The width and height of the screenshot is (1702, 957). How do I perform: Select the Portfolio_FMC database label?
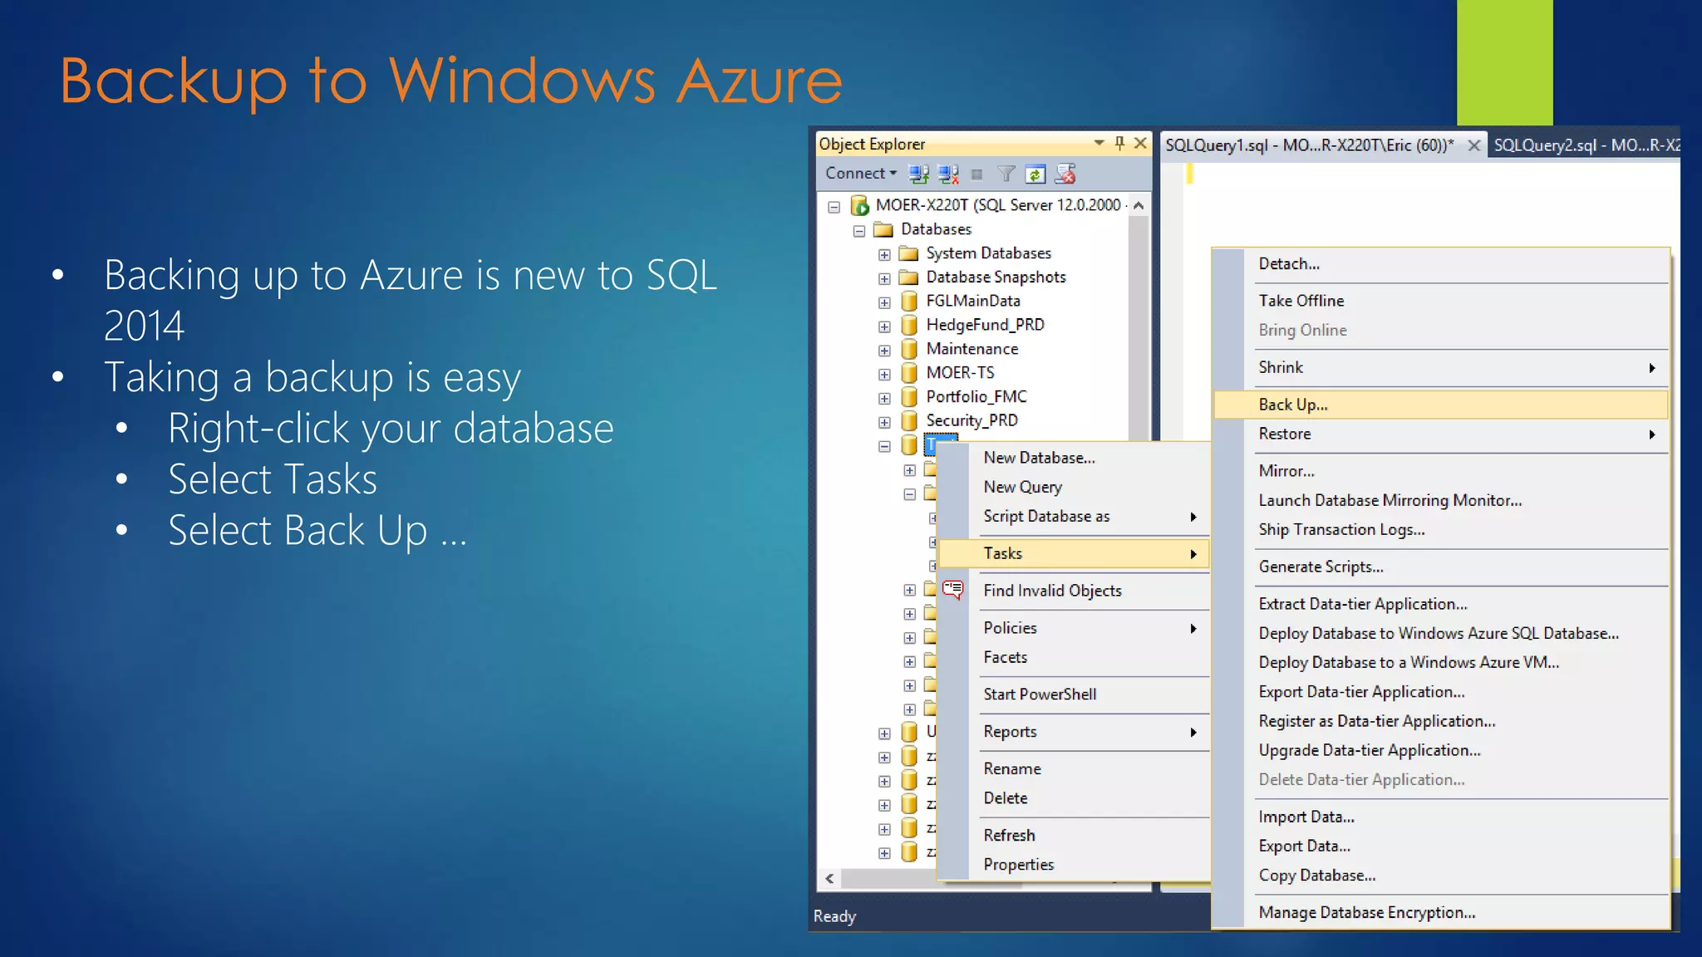(x=976, y=397)
